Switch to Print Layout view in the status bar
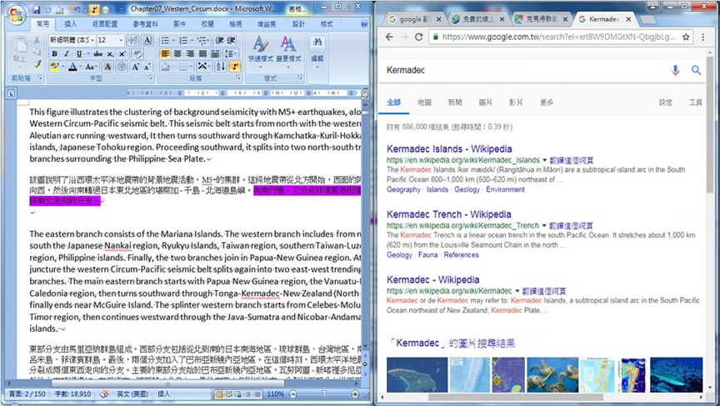Image resolution: width=720 pixels, height=406 pixels. pyautogui.click(x=219, y=394)
